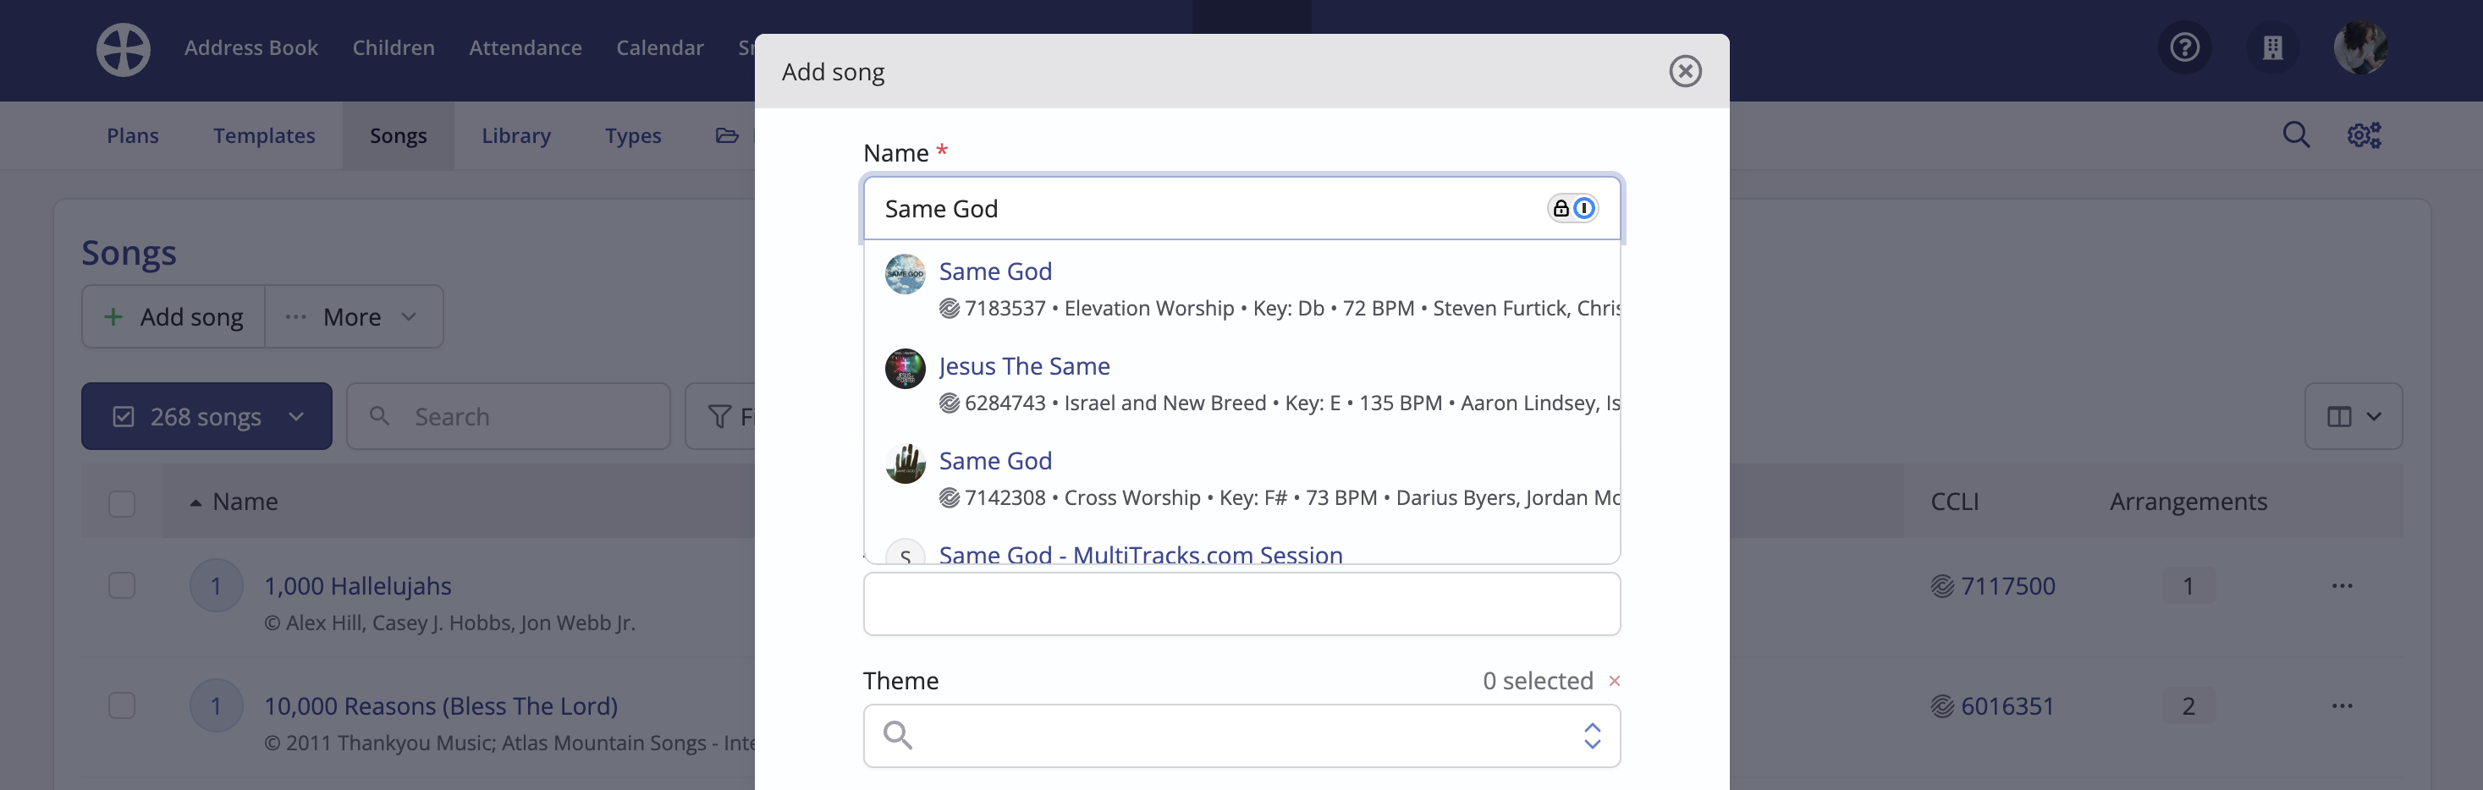
Task: Go to Address Book menu
Action: (x=251, y=48)
